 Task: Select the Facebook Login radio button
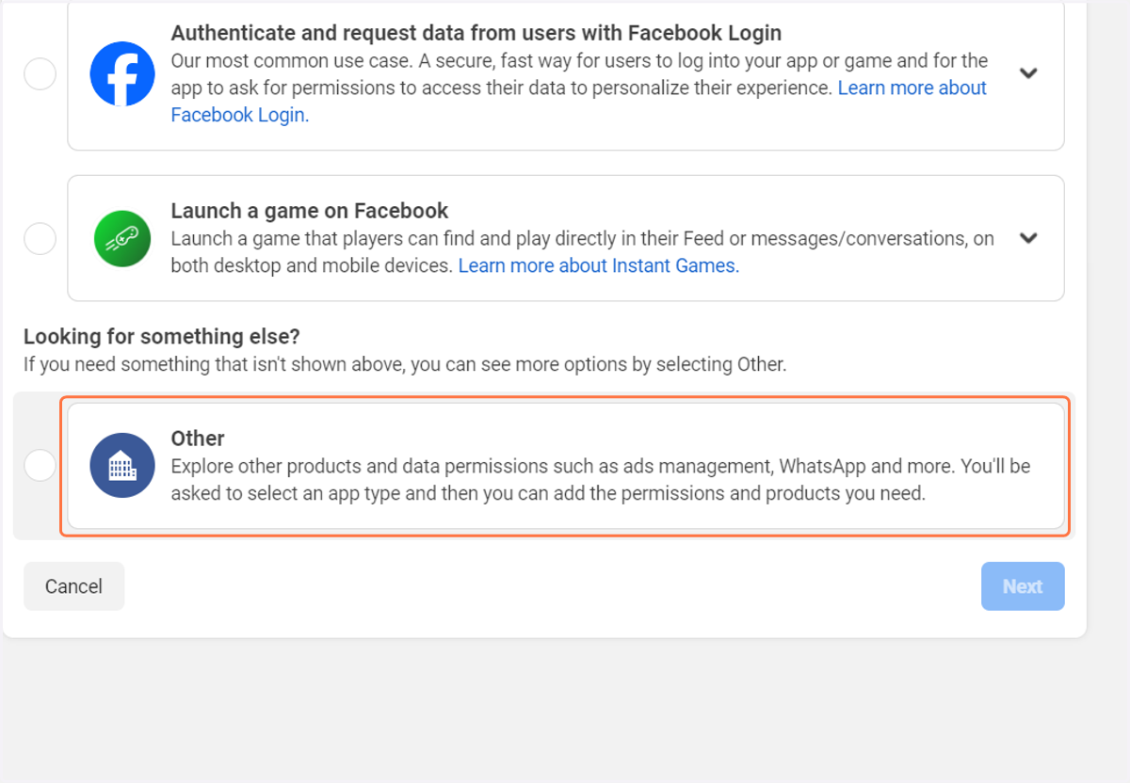[40, 73]
